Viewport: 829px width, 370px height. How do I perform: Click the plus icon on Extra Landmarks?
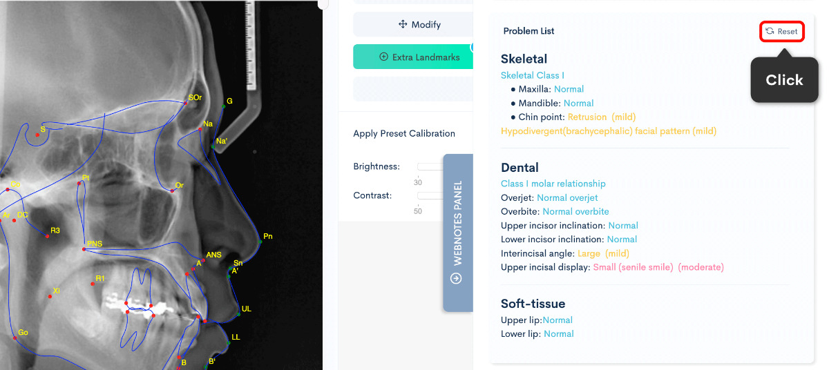pos(384,57)
